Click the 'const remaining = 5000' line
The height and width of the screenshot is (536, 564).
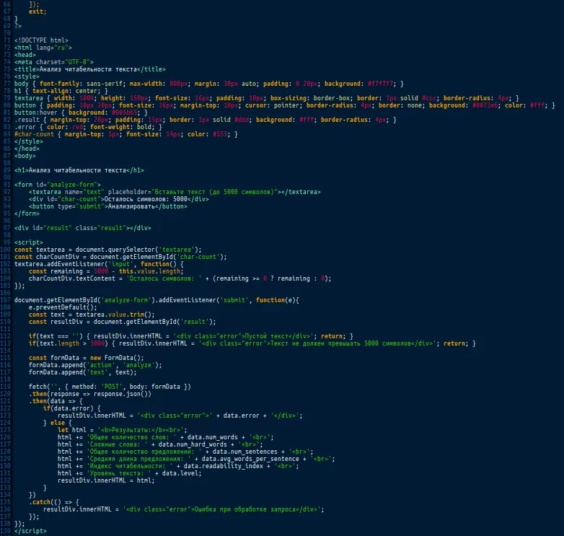106,271
